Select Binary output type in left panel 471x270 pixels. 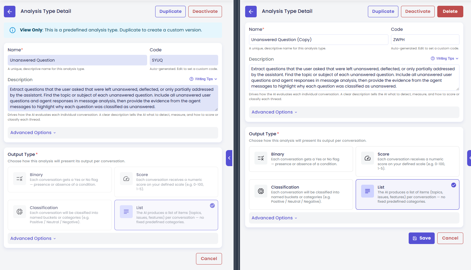coord(60,180)
